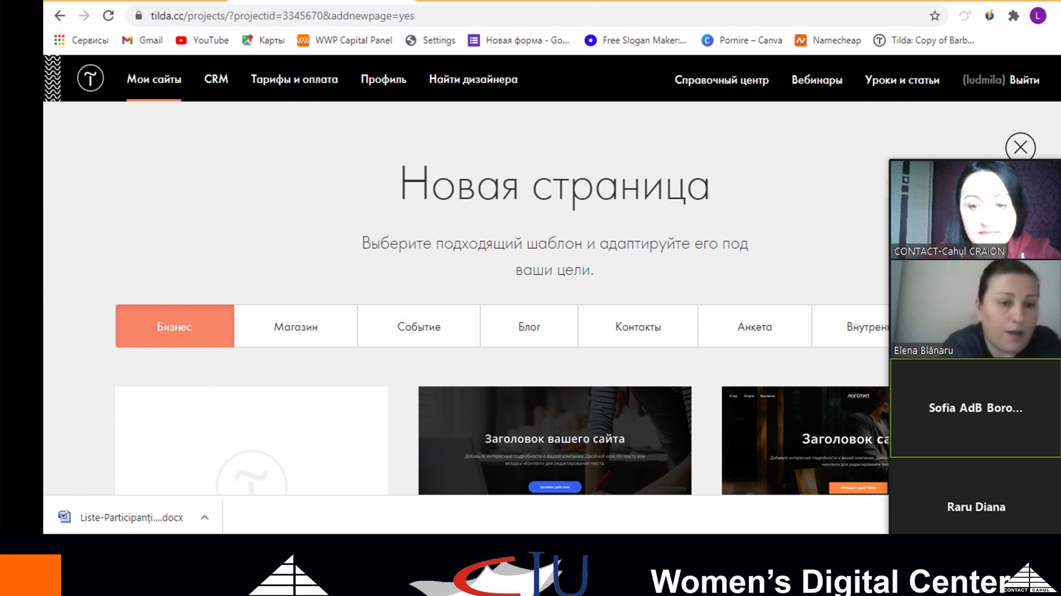This screenshot has height=596, width=1061.
Task: Select the Контакты template category
Action: [x=638, y=327]
